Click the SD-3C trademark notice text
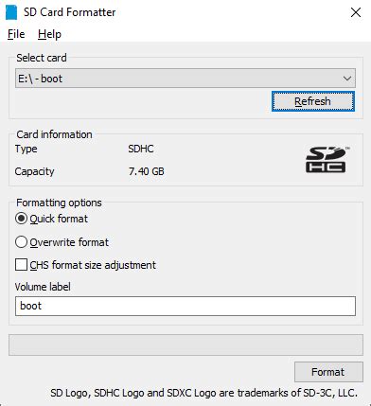Viewport: 371px width, 406px height. [x=204, y=393]
